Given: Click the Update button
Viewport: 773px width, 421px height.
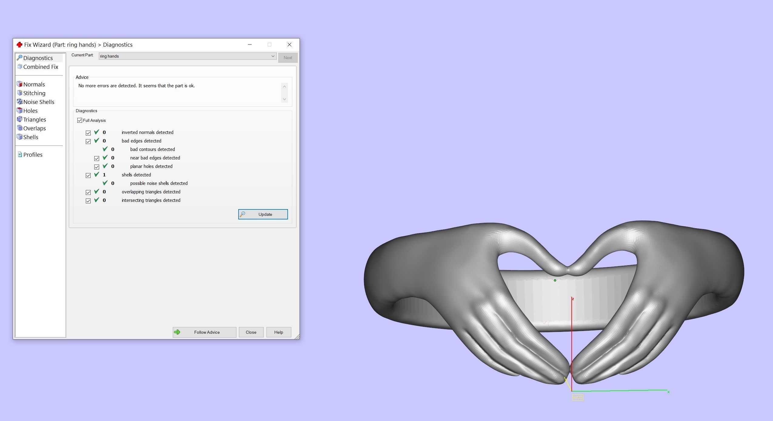Looking at the screenshot, I should [x=263, y=214].
